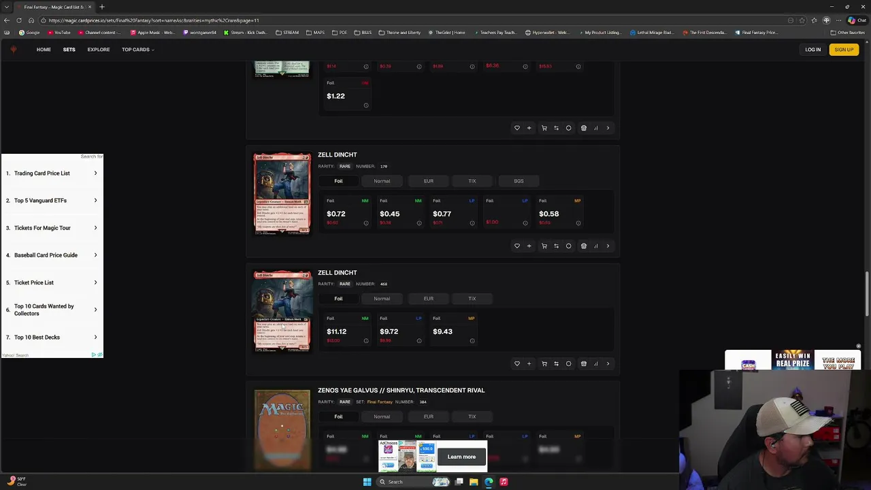871x490 pixels.
Task: Expand the $1.22 card row chevron arrow
Action: (608, 128)
